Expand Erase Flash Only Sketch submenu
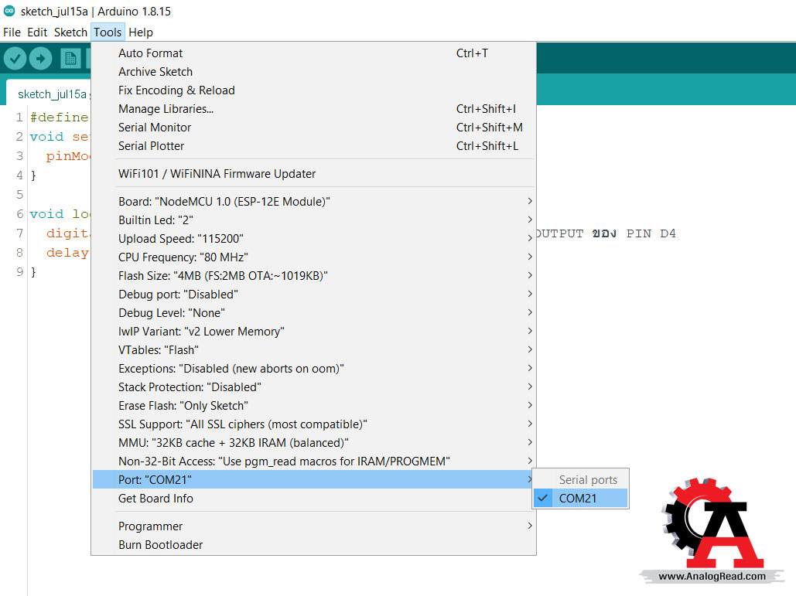 313,406
